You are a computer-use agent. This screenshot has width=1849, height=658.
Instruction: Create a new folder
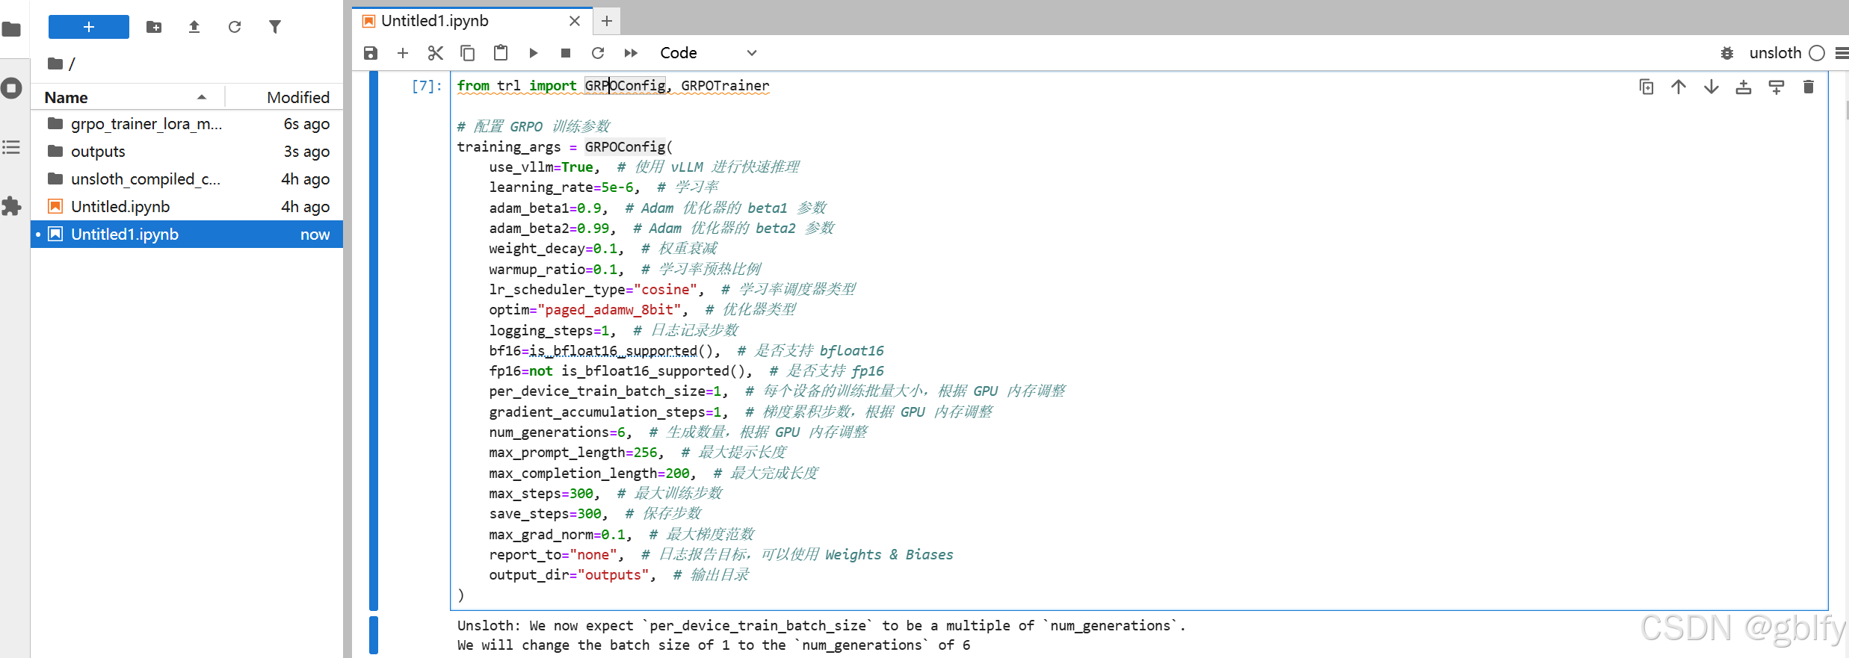point(154,27)
